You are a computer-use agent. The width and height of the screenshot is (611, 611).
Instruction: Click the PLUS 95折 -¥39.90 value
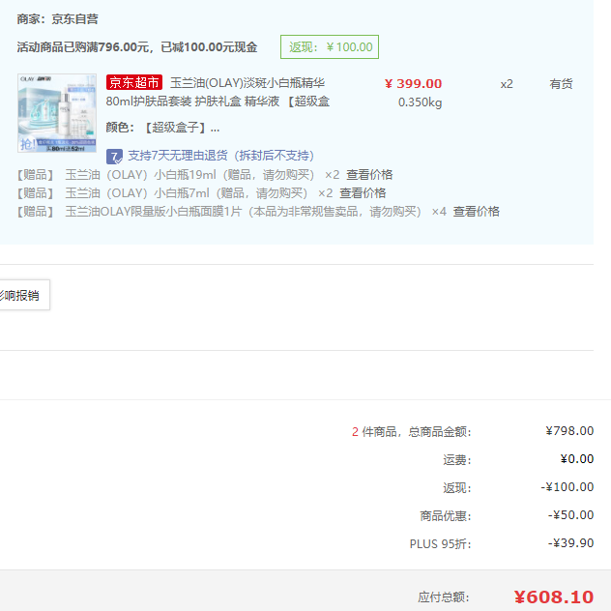tap(570, 542)
